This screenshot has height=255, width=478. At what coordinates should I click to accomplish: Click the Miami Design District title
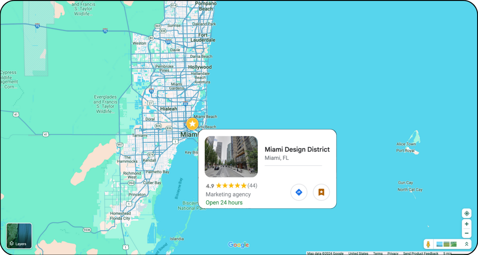(297, 149)
